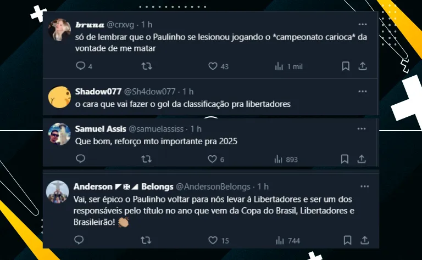Bookmark bruna's tweet
The width and height of the screenshot is (422, 260).
pyautogui.click(x=346, y=66)
